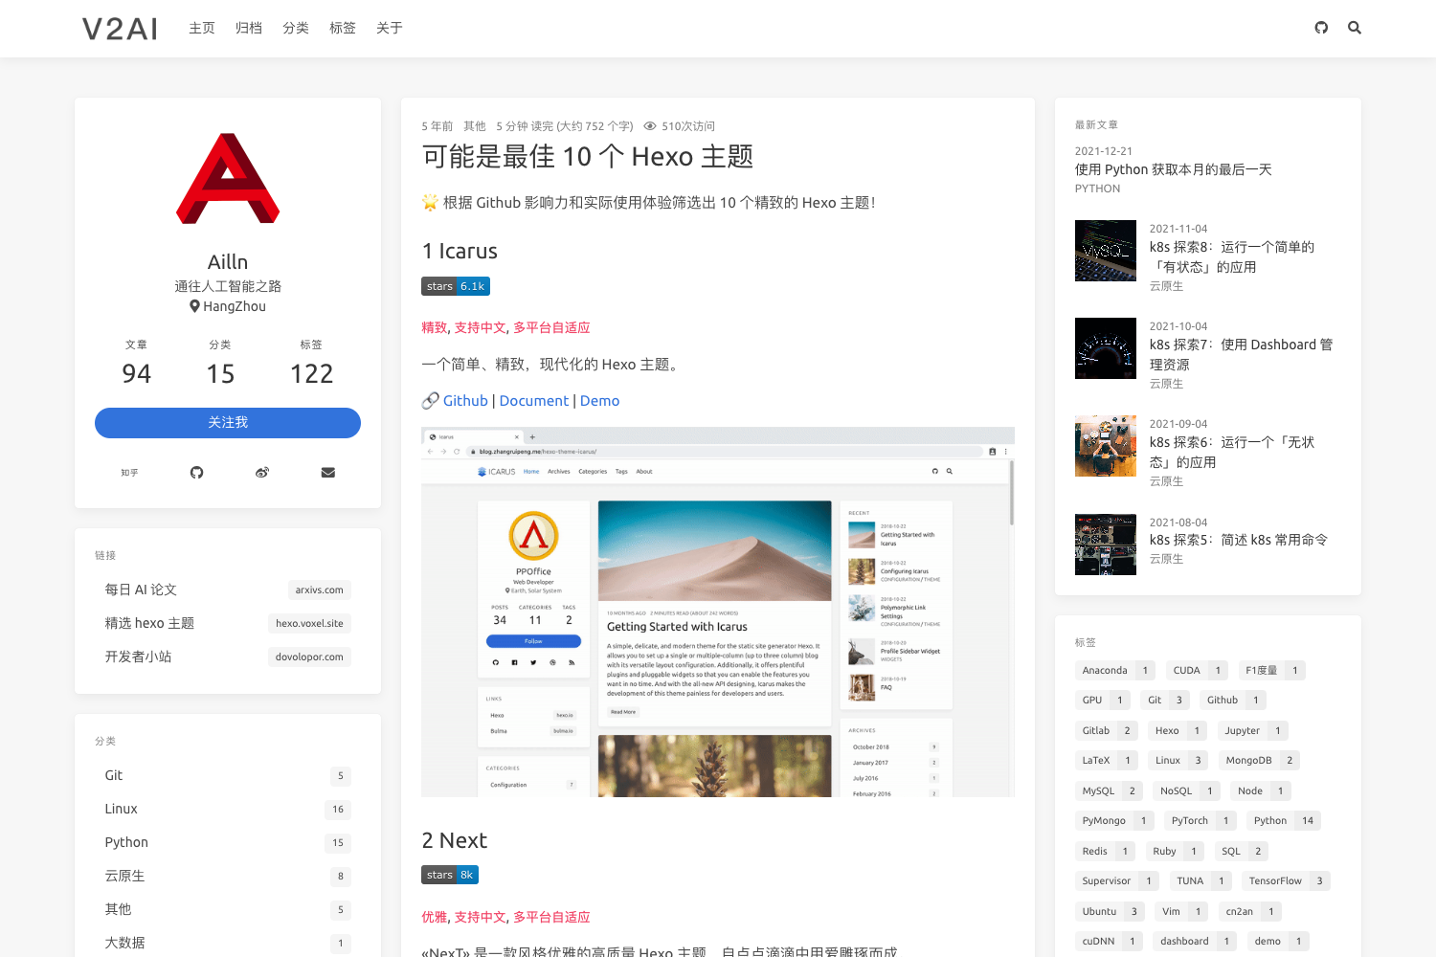Open the 精选 hexo 主题 link

click(x=228, y=623)
